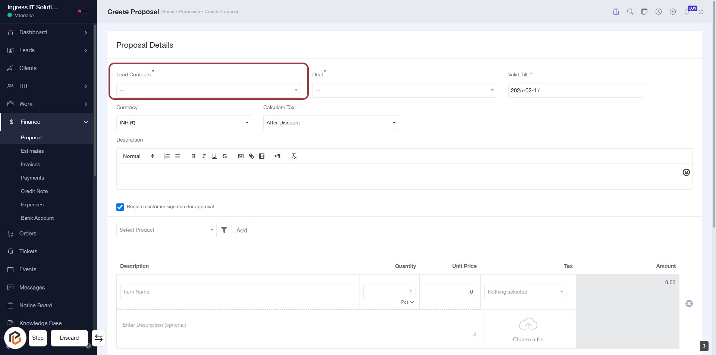
Task: Click the Add product button
Action: coord(242,230)
